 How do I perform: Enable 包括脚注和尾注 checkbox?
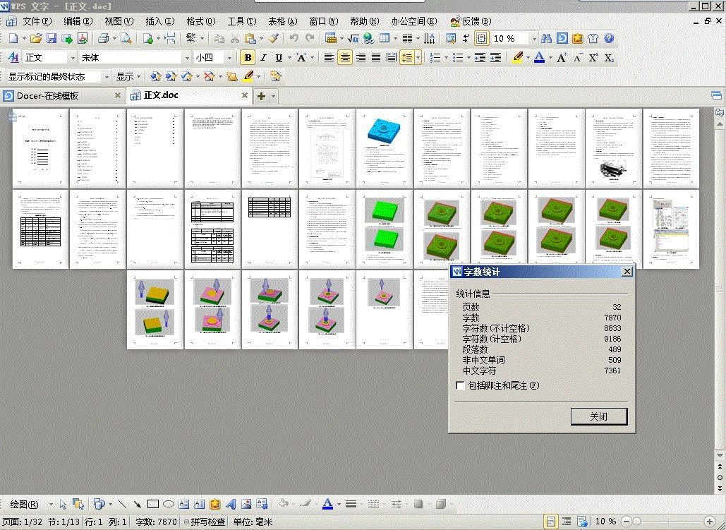tap(460, 385)
